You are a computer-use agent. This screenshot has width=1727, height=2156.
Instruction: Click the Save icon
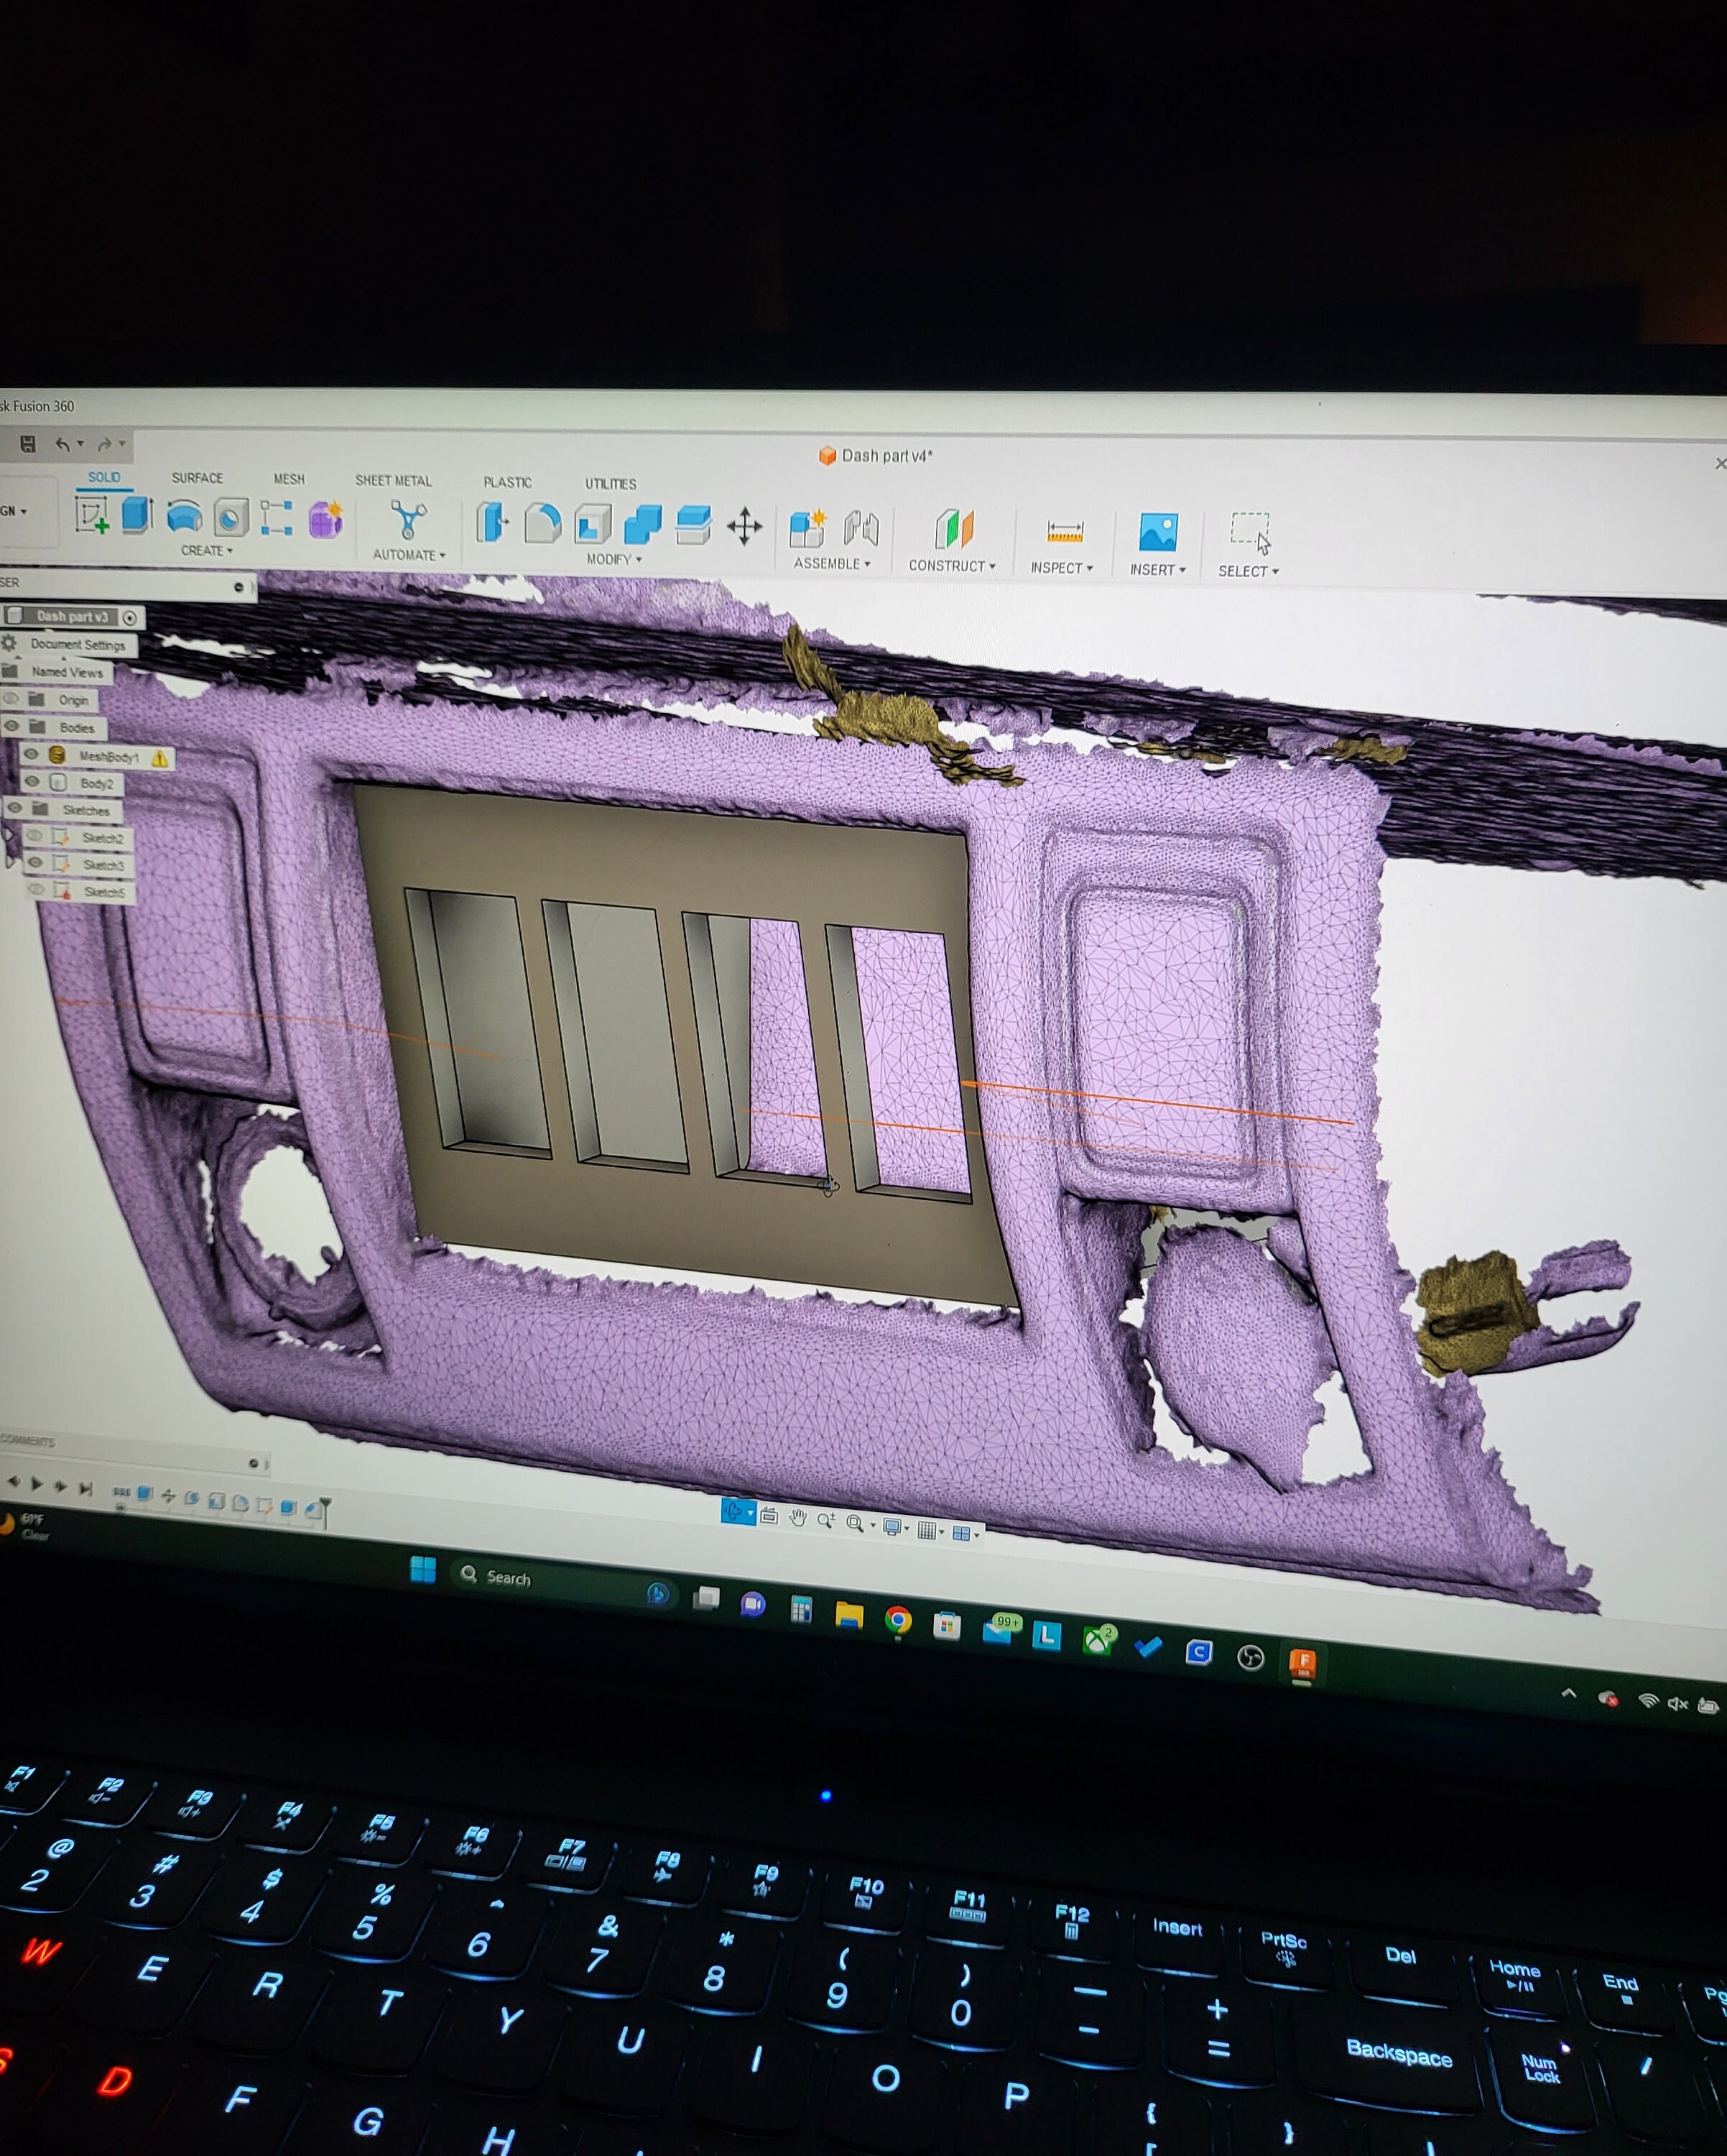(28, 443)
